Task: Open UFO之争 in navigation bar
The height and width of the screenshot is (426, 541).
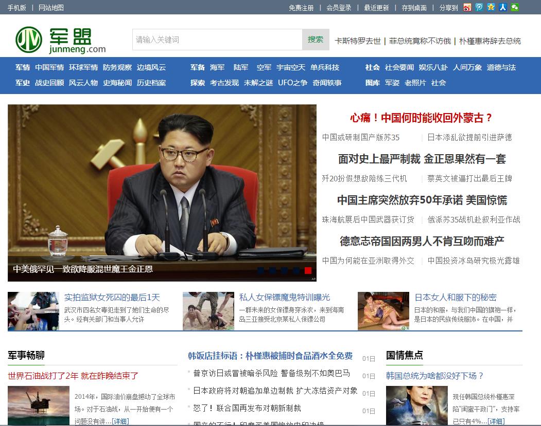Action: tap(292, 83)
